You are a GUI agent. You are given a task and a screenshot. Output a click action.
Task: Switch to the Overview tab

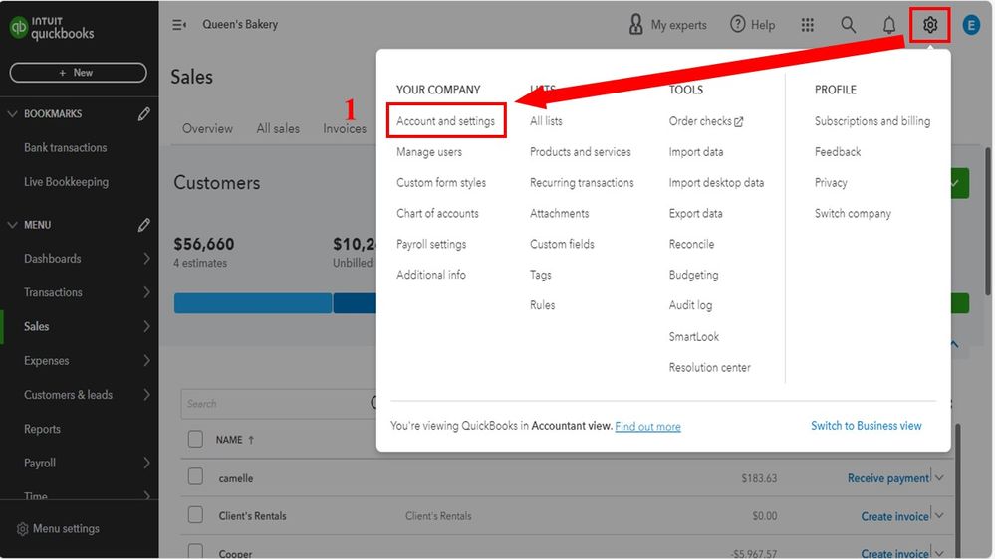click(207, 128)
